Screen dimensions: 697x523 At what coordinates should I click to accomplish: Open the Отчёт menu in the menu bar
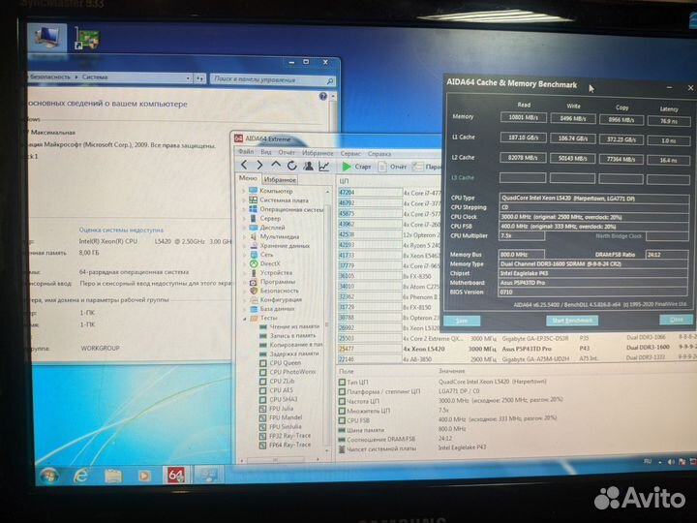coord(287,153)
